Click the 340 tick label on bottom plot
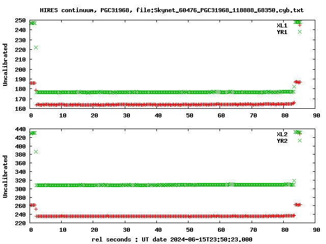The height and width of the screenshot is (244, 326). pyautogui.click(x=20, y=172)
